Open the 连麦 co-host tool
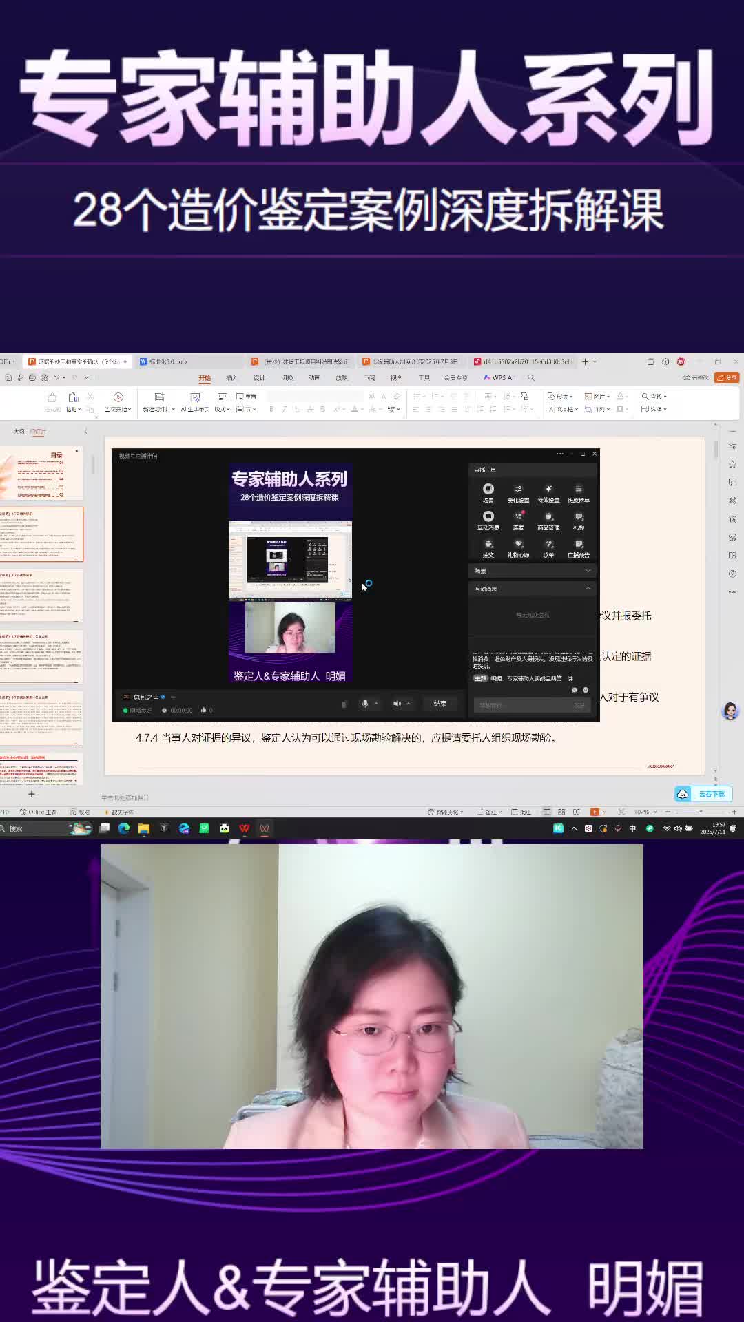Screen dimensions: 744x1322 click(518, 521)
